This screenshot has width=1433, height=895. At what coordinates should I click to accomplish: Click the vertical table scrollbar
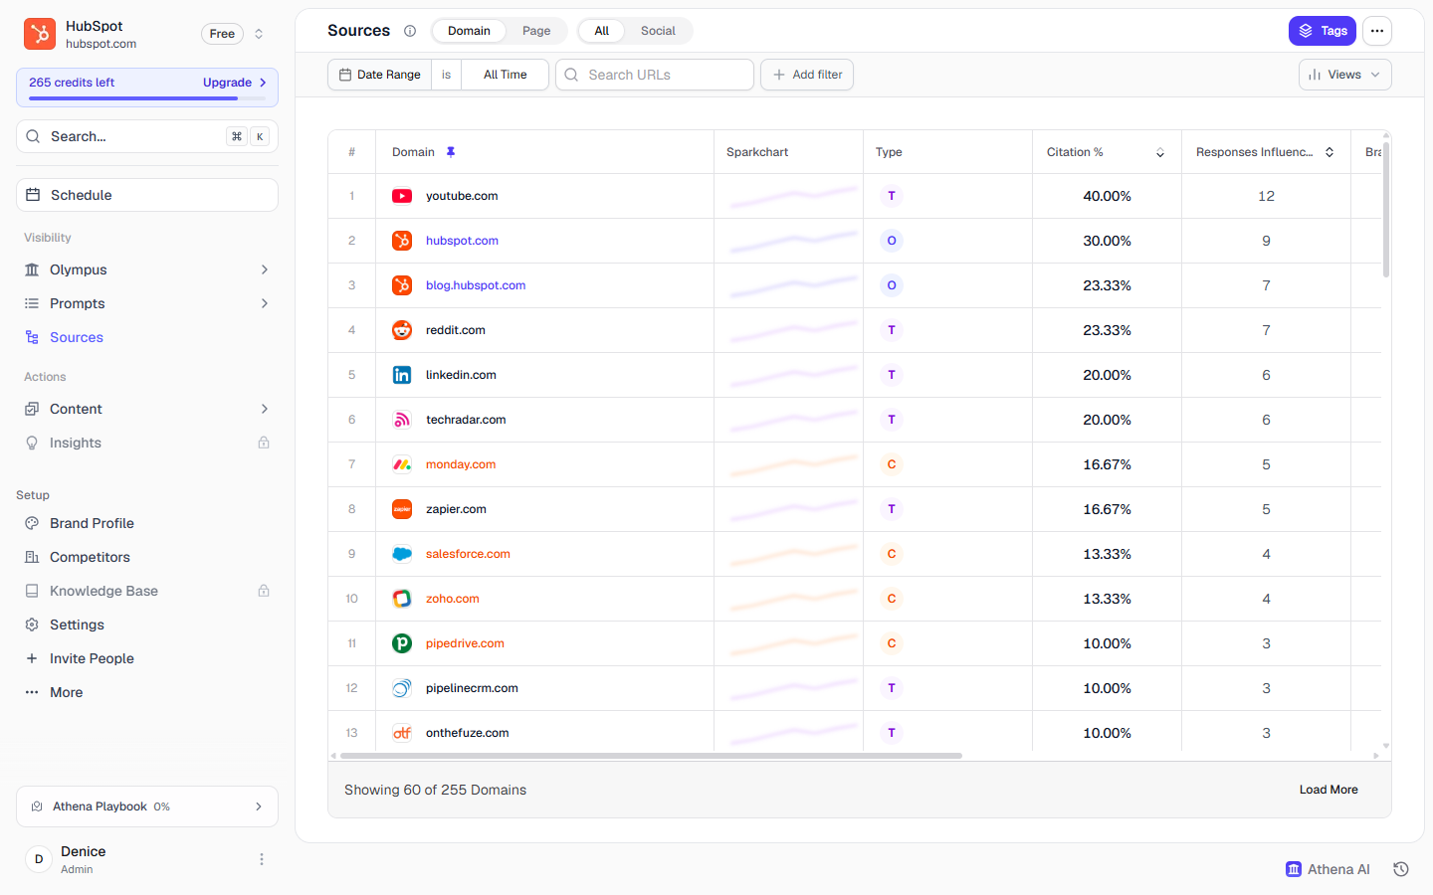click(x=1386, y=209)
